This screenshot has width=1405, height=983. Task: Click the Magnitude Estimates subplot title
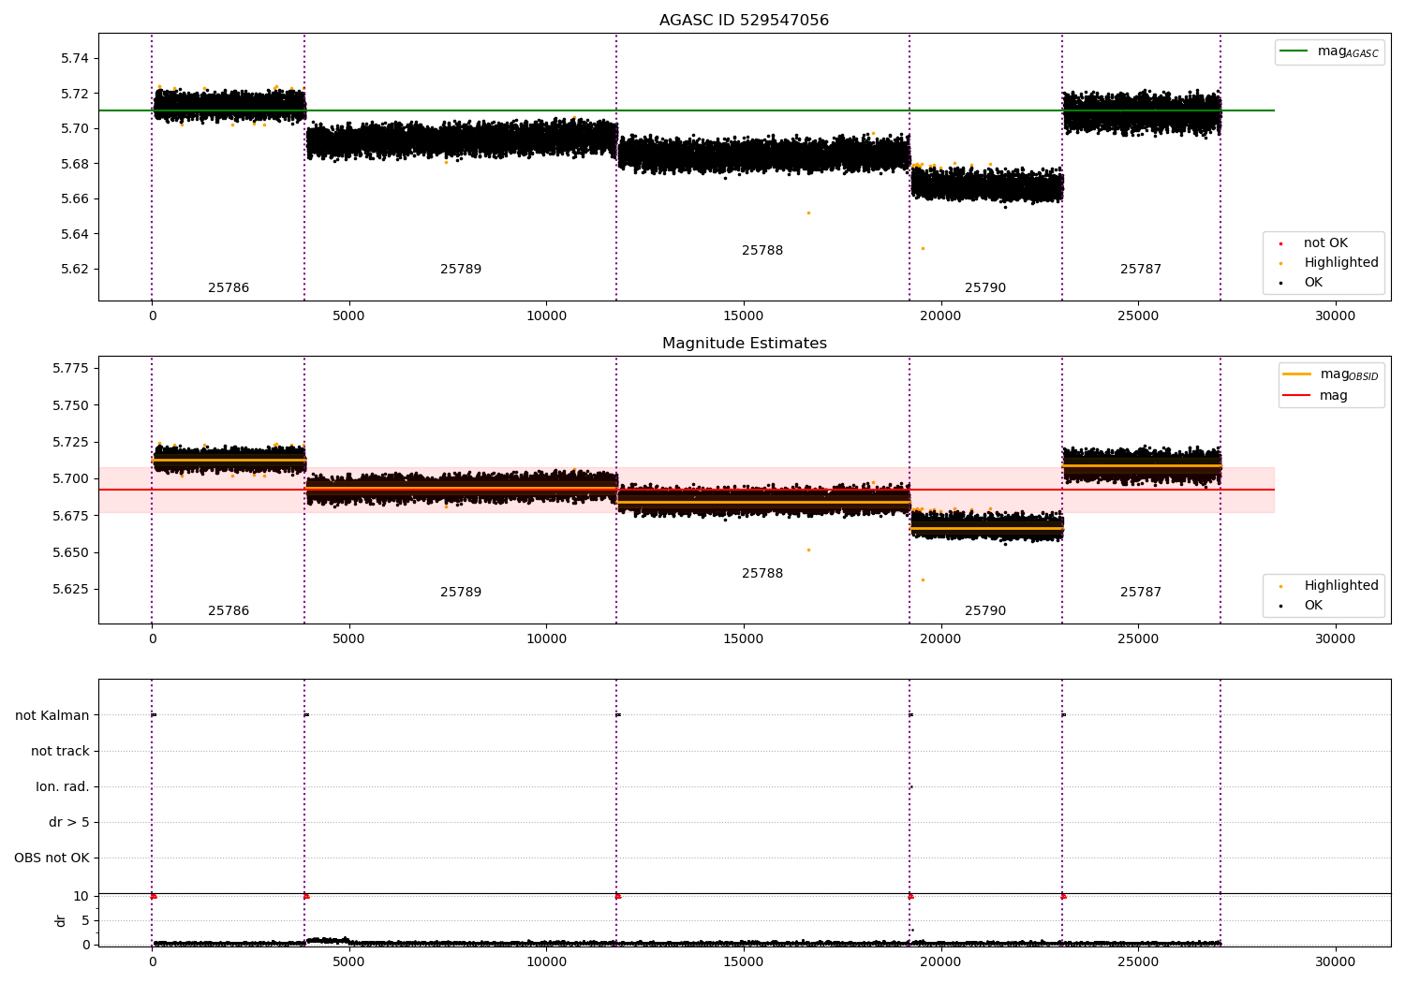click(x=744, y=344)
